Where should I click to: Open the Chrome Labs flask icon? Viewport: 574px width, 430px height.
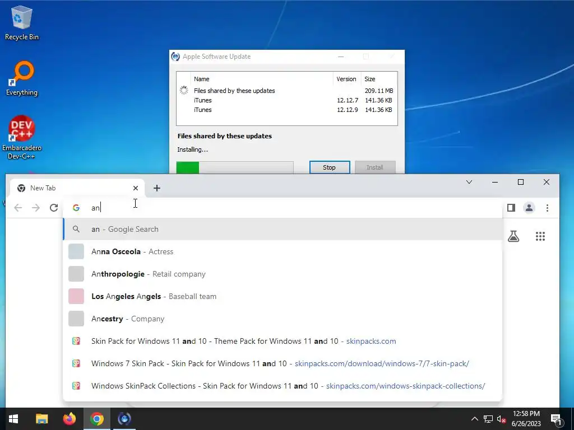[x=513, y=236]
